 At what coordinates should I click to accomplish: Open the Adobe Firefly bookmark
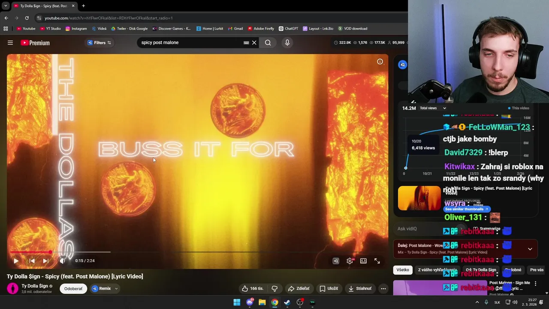coord(261,29)
